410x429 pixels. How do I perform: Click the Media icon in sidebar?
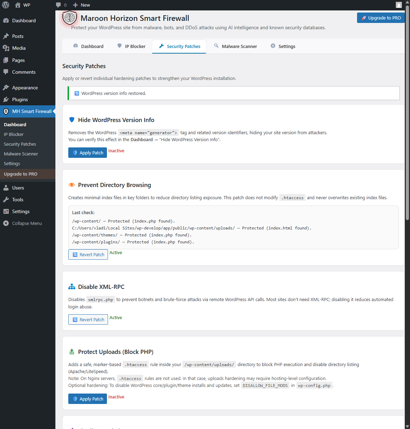point(6,48)
